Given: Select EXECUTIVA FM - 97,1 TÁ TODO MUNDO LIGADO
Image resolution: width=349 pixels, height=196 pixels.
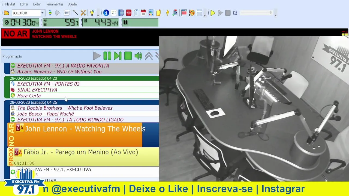Looking at the screenshot, I should pyautogui.click(x=84, y=120).
